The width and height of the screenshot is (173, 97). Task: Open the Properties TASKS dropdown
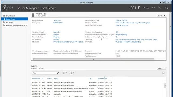(161, 16)
